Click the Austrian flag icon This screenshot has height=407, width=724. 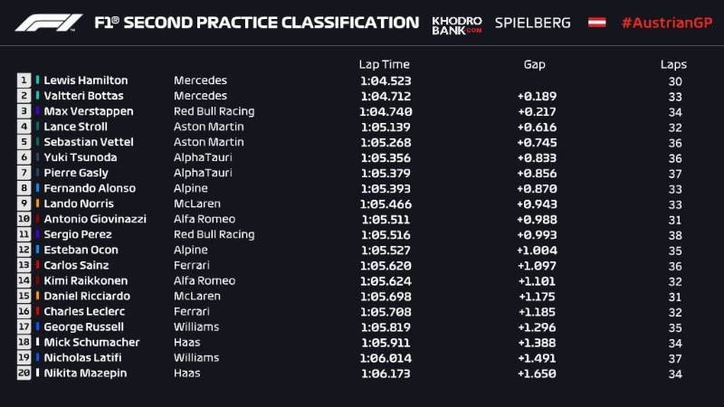596,23
